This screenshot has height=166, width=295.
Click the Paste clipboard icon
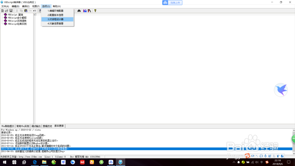pyautogui.click(x=26, y=11)
